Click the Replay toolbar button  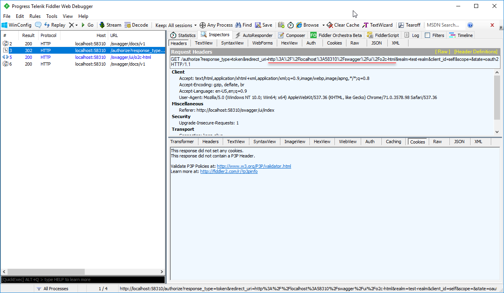54,25
